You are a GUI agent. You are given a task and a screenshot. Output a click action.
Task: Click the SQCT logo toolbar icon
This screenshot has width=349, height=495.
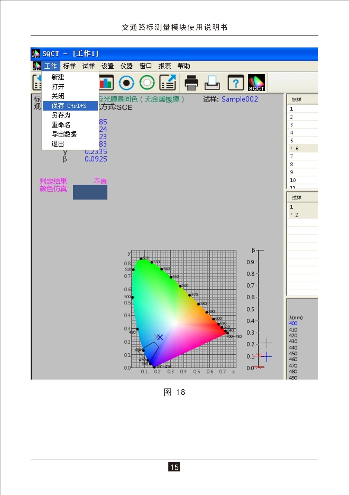[256, 83]
